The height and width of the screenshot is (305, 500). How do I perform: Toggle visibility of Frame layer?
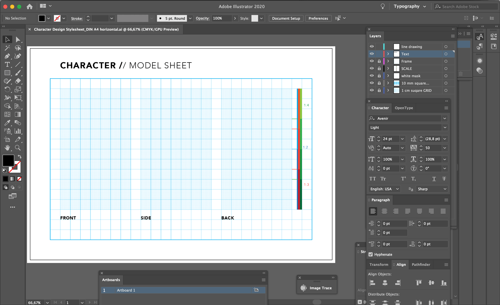[372, 61]
